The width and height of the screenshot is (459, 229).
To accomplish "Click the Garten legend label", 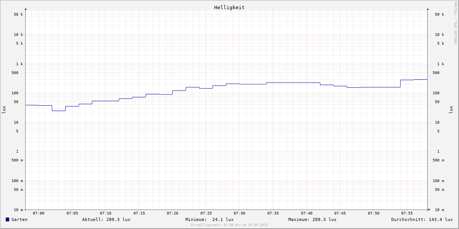I will coord(20,219).
